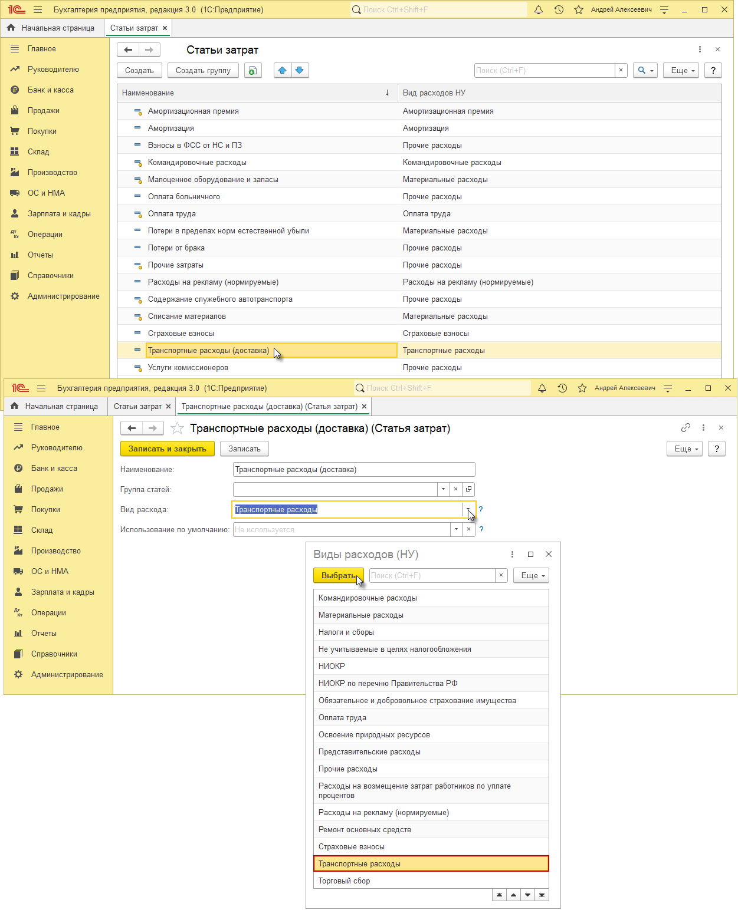738x910 pixels.
Task: Select Услуги комиссионеров row
Action: tap(419, 367)
